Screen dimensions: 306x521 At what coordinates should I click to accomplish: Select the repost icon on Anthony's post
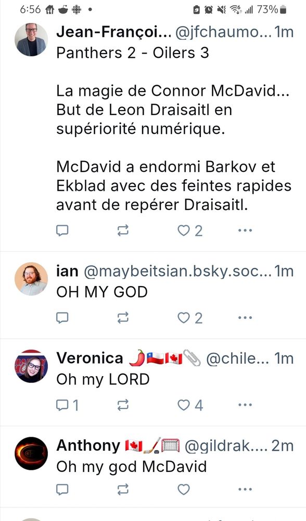pyautogui.click(x=124, y=490)
